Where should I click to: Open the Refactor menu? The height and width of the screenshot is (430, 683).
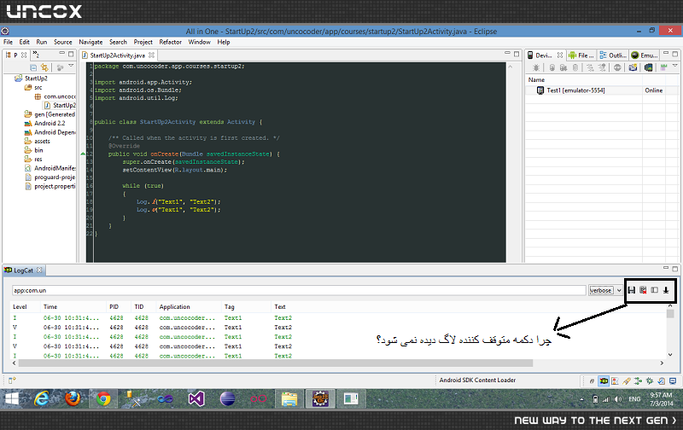(x=170, y=42)
